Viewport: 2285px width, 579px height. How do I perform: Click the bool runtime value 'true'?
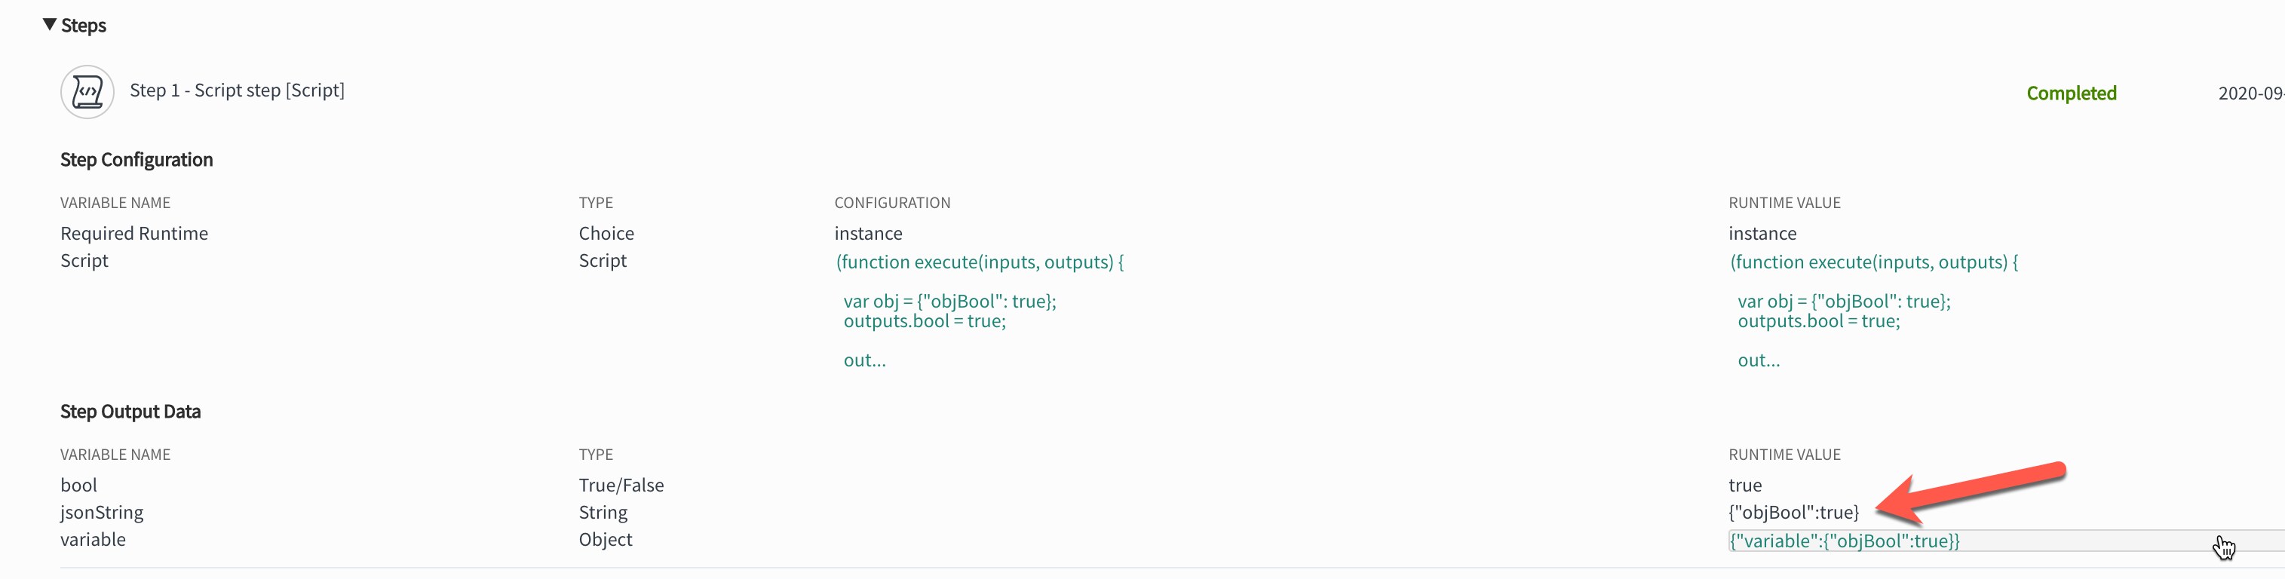pos(1745,485)
